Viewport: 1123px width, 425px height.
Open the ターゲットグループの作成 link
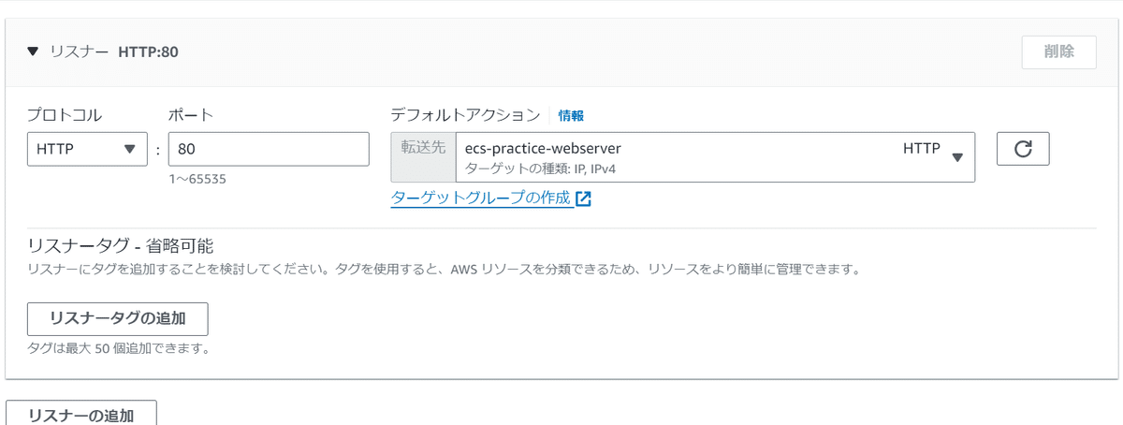point(481,198)
